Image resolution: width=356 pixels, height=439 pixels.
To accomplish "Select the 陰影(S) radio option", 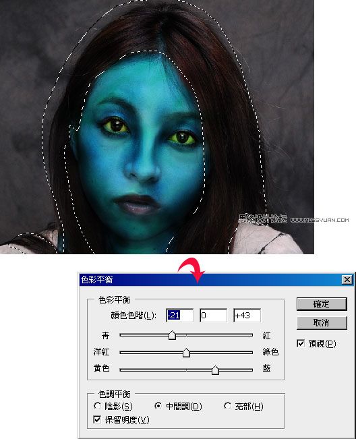I will (98, 406).
